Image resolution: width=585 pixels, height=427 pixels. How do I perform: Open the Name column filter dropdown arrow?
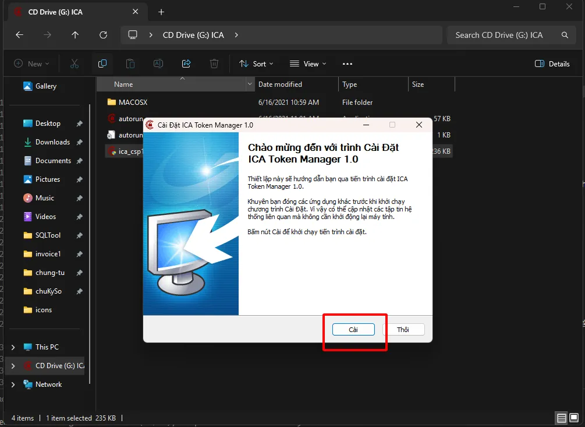250,84
